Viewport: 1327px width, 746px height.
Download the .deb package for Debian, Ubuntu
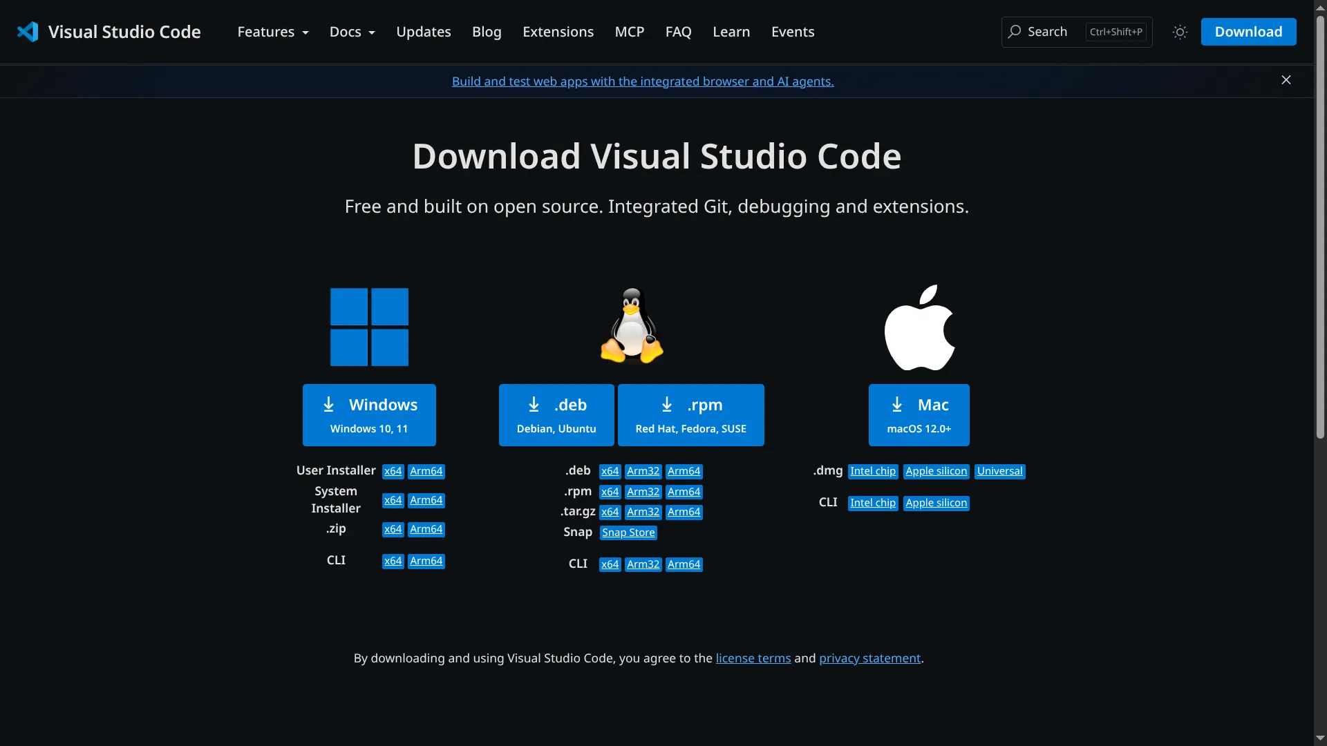(x=556, y=415)
